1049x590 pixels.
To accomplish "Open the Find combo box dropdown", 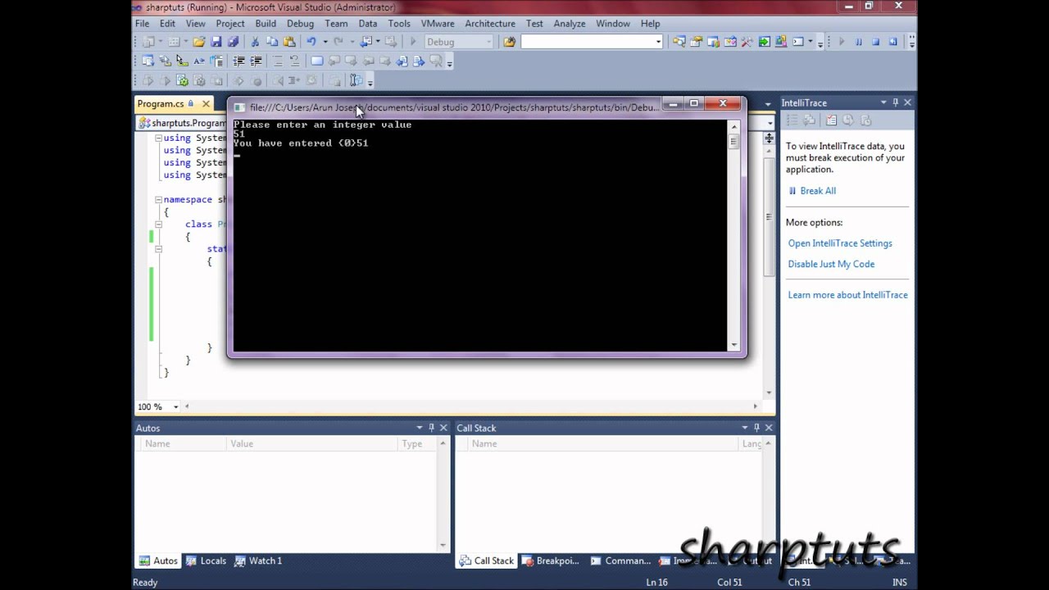I will [657, 42].
